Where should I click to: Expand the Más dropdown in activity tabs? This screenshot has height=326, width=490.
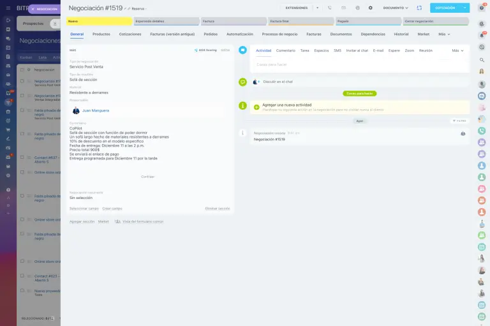(457, 50)
